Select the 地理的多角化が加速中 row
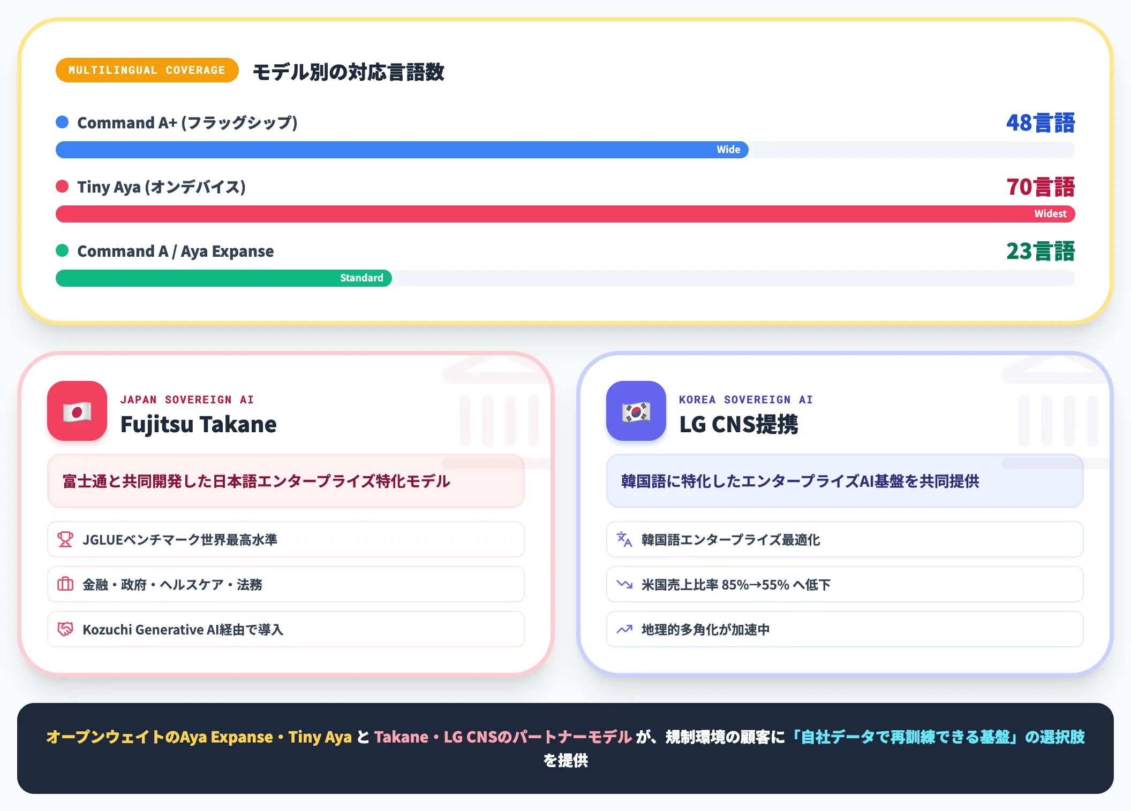This screenshot has width=1131, height=811. pos(845,629)
